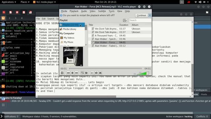Click workspace indicator 1 in top bar
Image resolution: width=211 pixels, height=119 pixels.
pos(182,2)
